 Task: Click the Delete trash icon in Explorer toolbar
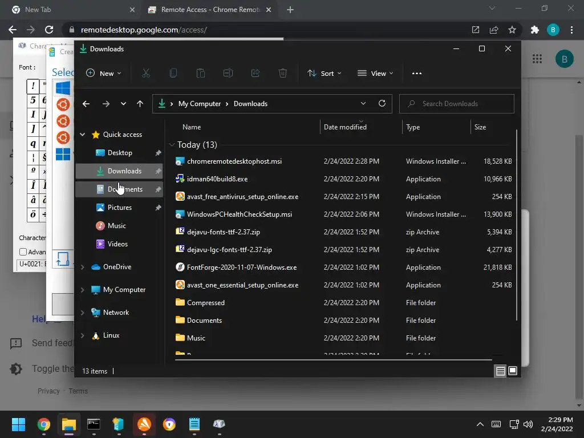coord(283,74)
